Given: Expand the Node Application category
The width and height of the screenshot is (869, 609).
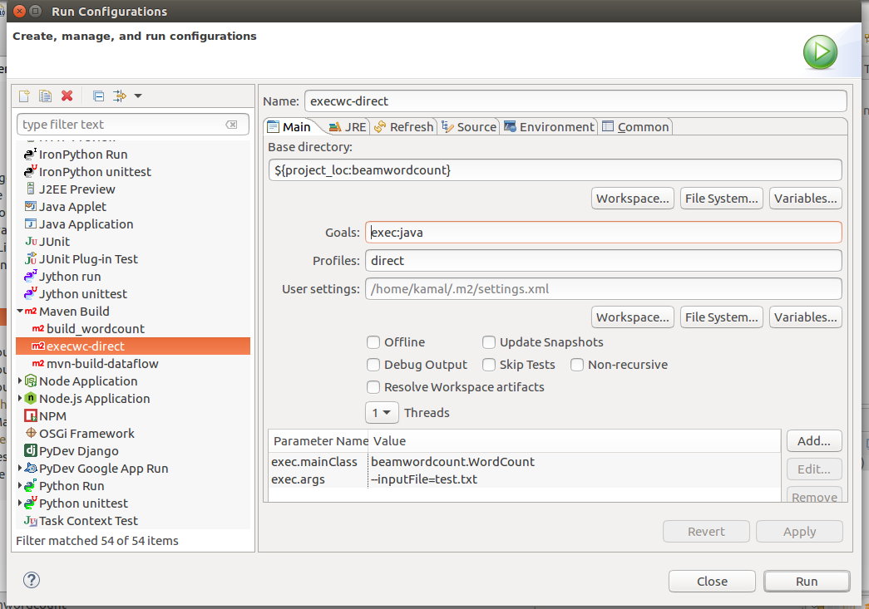Looking at the screenshot, I should click(x=18, y=381).
